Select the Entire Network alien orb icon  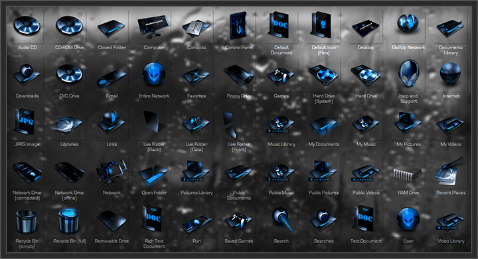[154, 74]
